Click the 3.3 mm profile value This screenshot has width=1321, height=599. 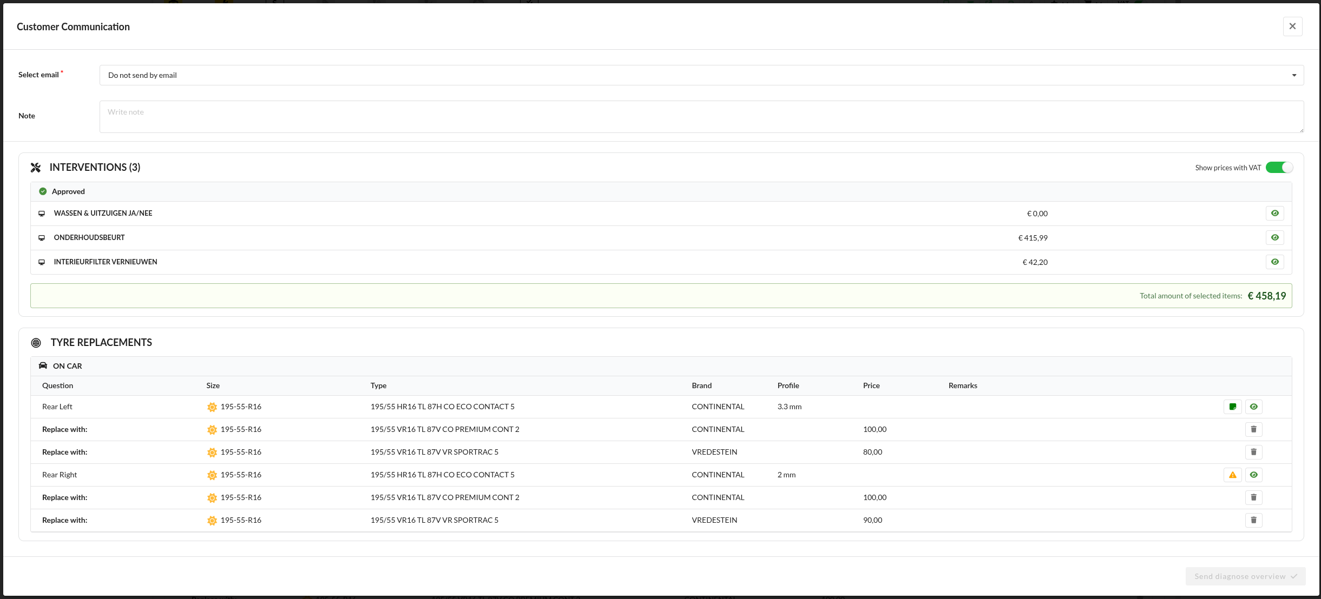click(x=789, y=407)
